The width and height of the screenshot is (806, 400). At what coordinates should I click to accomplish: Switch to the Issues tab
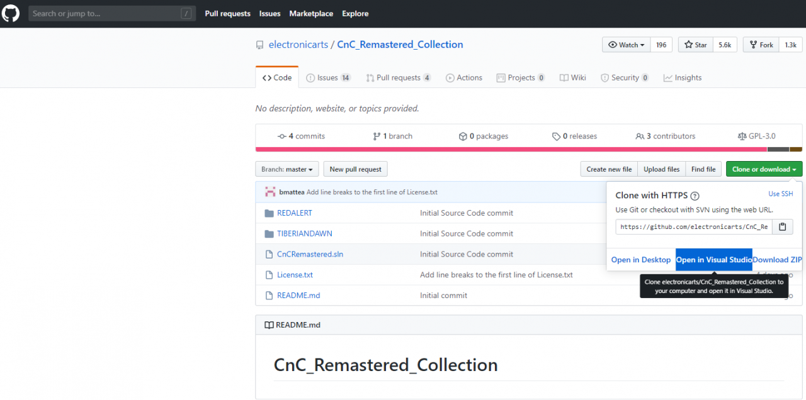pos(327,78)
